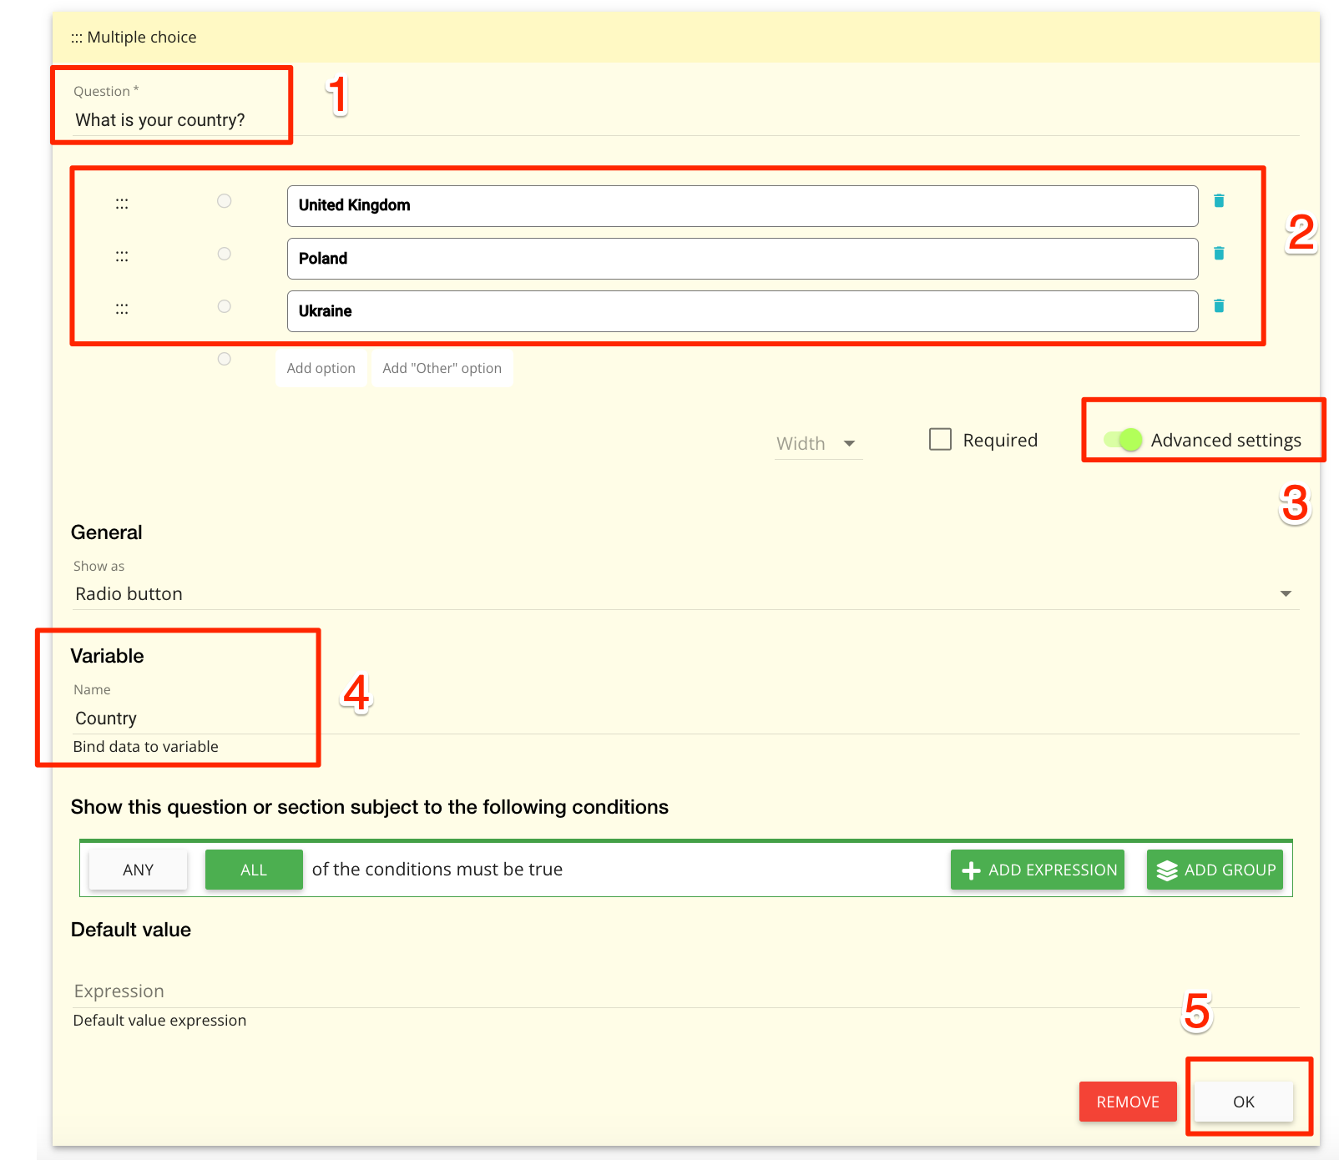Click the trash icon beside Ukraine
Viewport: 1339px width, 1160px height.
pos(1219,305)
